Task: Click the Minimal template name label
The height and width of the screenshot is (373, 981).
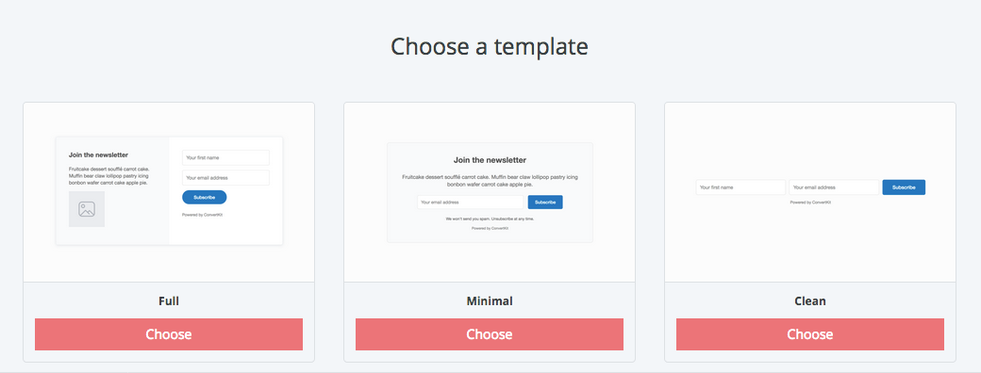Action: pyautogui.click(x=490, y=301)
